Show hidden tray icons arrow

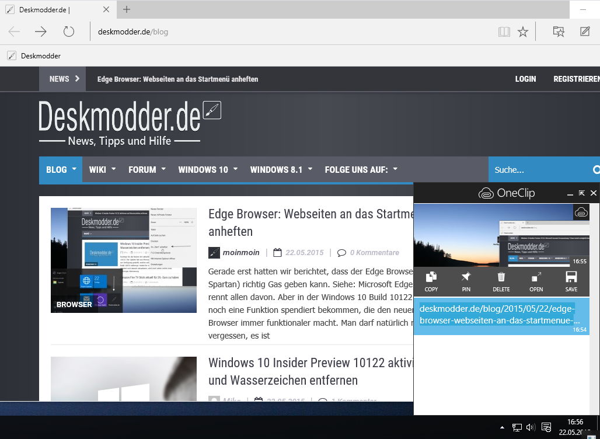[502, 427]
